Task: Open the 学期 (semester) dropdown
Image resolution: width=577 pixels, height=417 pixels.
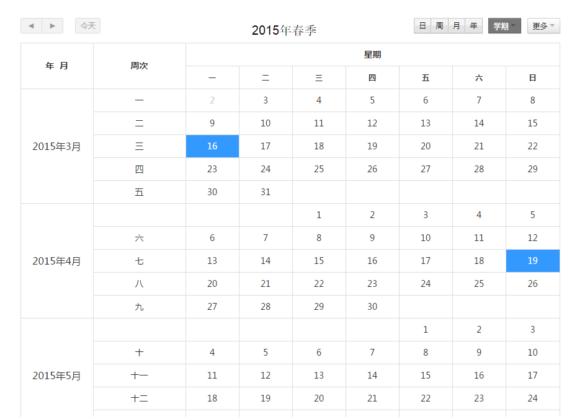Action: 504,26
